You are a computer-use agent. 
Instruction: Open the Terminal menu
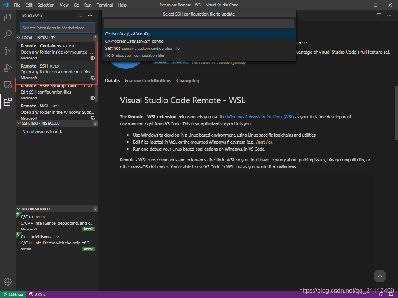pyautogui.click(x=105, y=5)
